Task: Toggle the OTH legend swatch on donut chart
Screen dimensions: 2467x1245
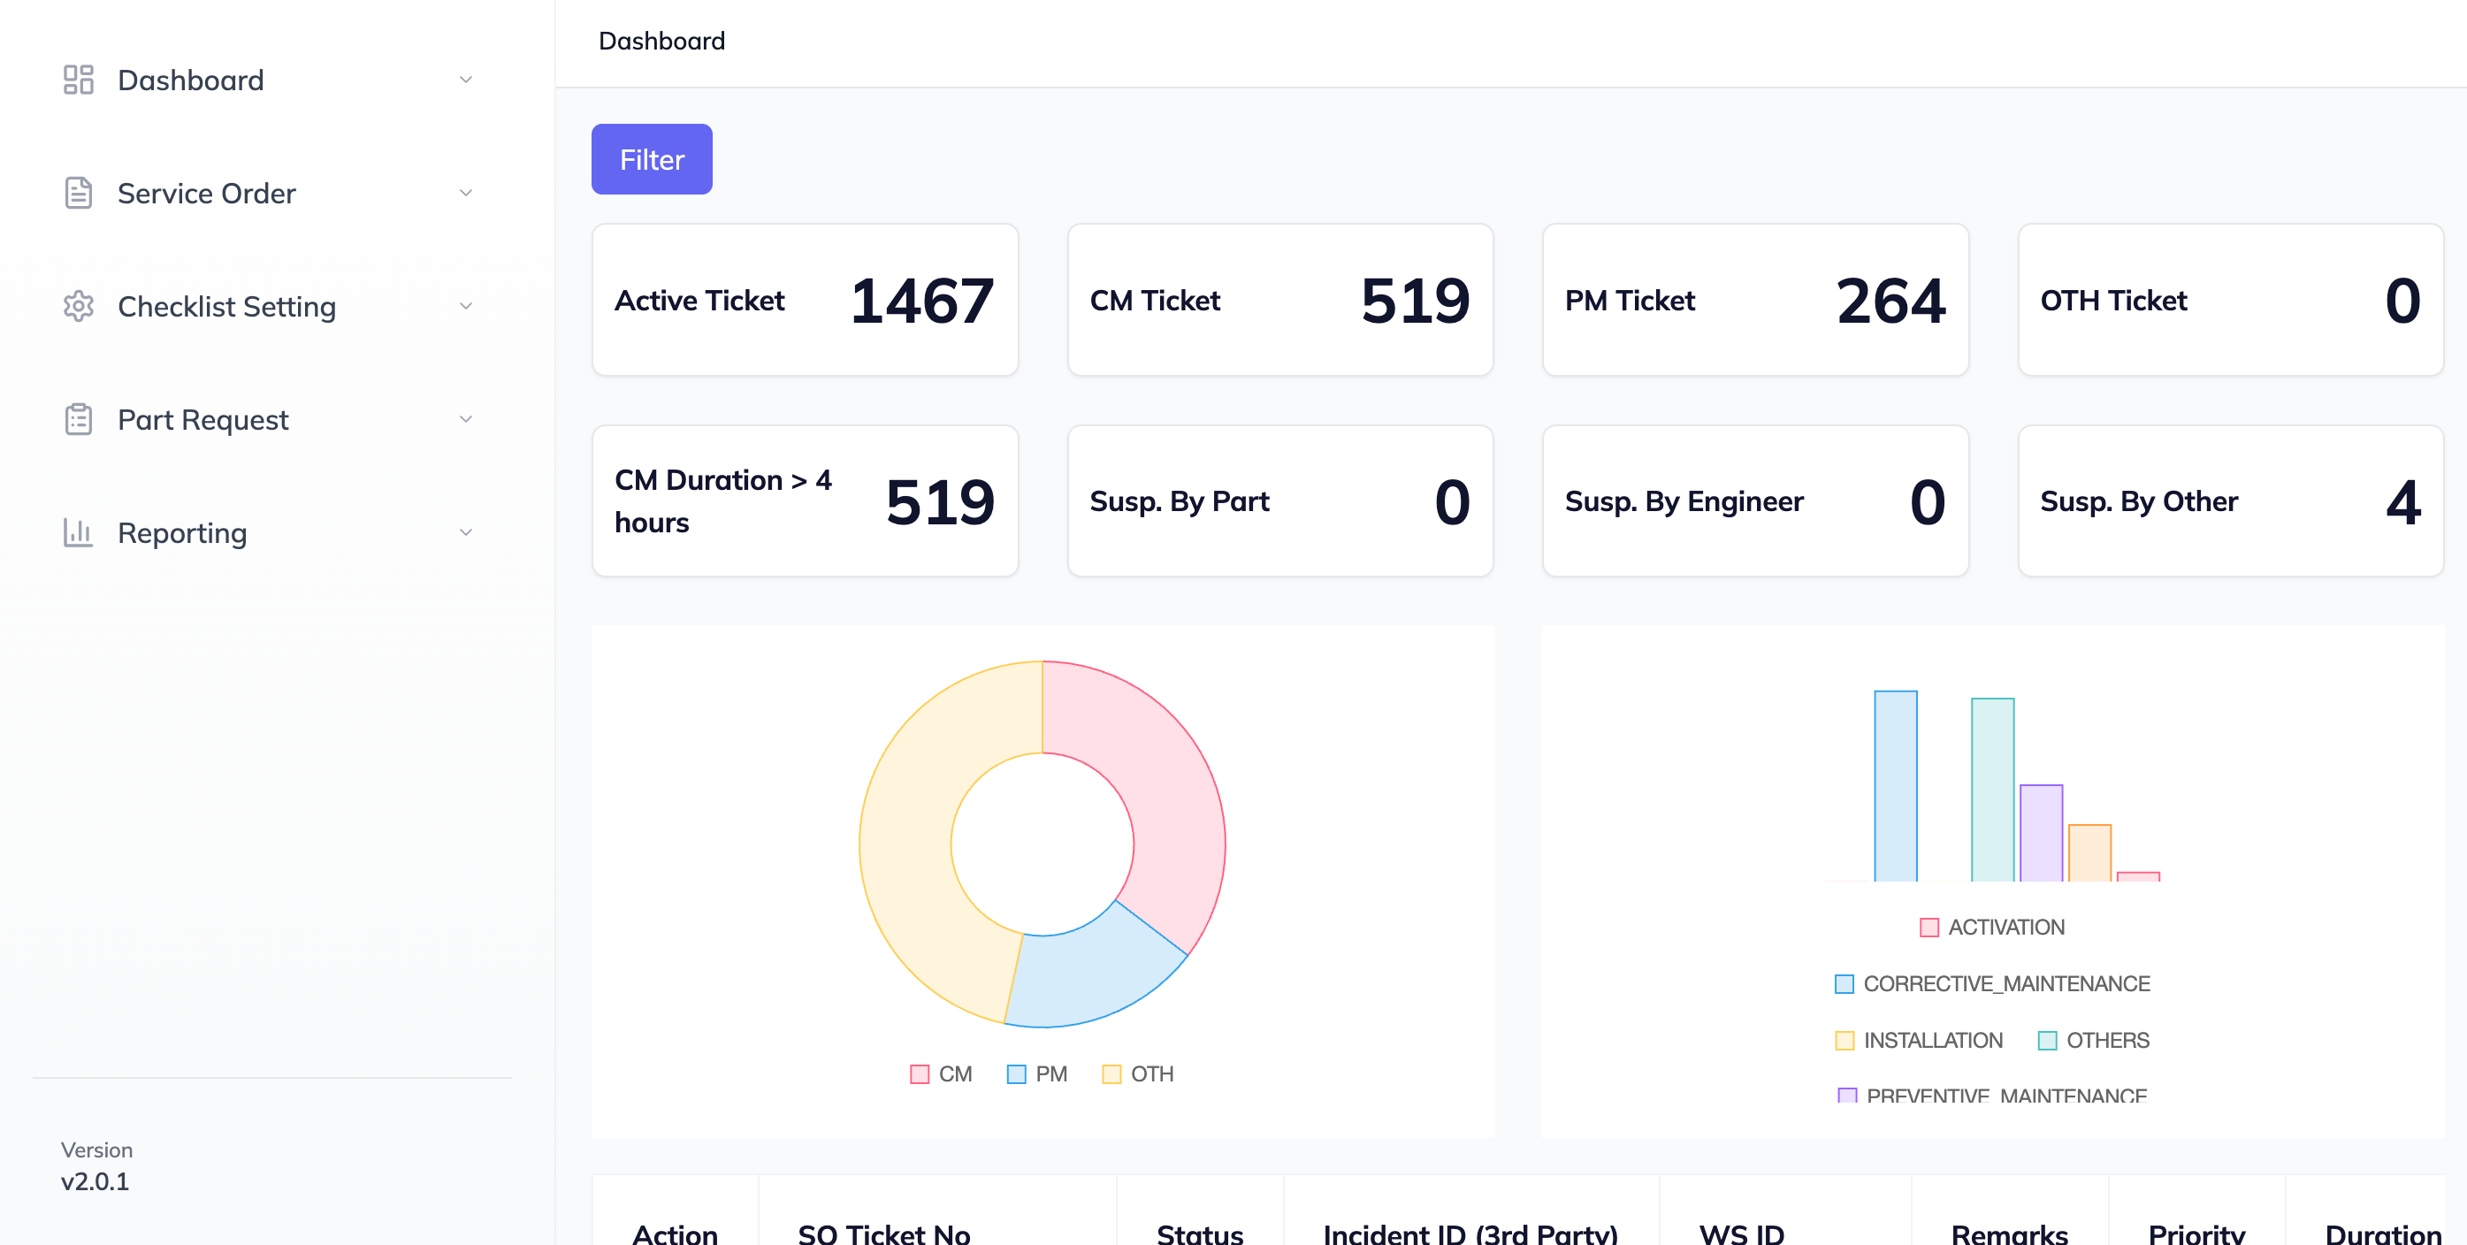Action: point(1111,1073)
